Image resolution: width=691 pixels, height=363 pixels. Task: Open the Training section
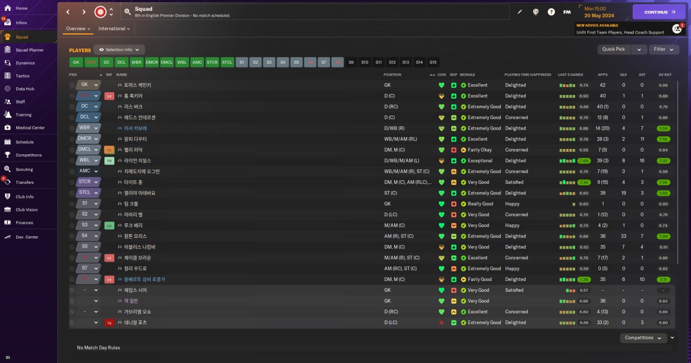pos(23,115)
